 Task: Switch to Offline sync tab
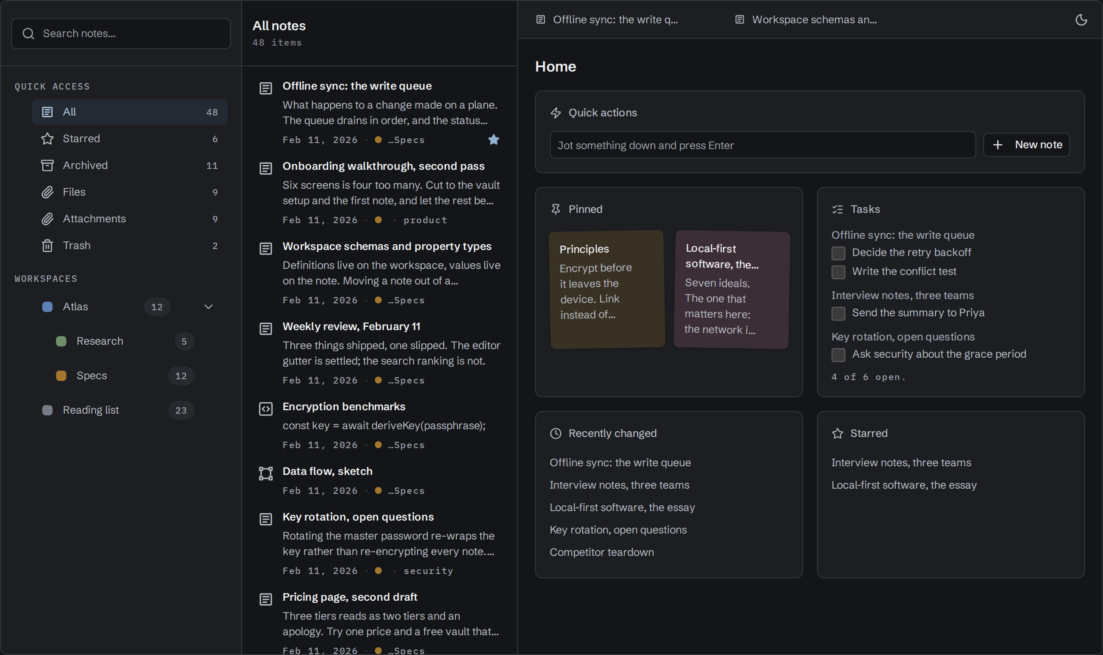[607, 19]
